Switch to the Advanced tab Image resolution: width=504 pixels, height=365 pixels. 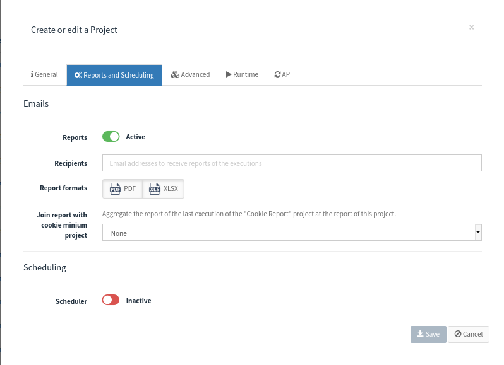[190, 75]
